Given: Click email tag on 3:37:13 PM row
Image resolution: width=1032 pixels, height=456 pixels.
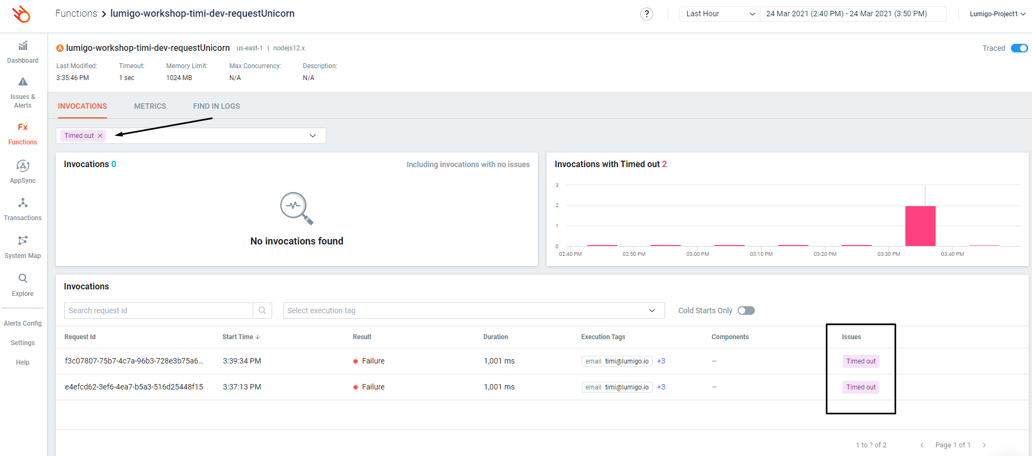Looking at the screenshot, I should [x=617, y=387].
